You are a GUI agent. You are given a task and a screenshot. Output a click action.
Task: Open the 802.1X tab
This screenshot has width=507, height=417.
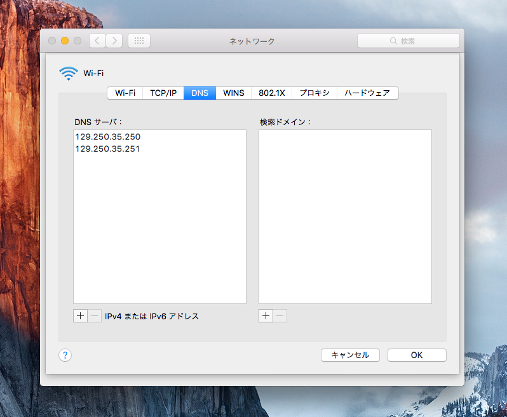(x=272, y=93)
